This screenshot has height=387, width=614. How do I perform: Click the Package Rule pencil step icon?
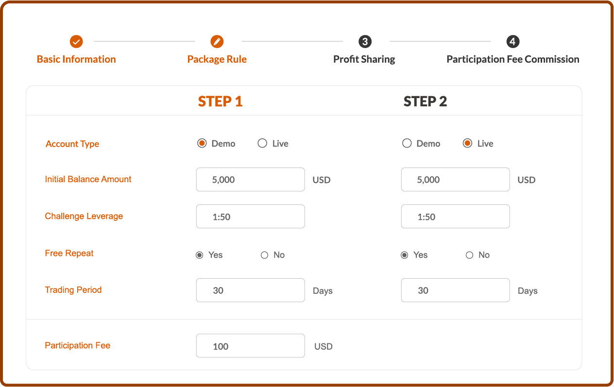(x=217, y=42)
